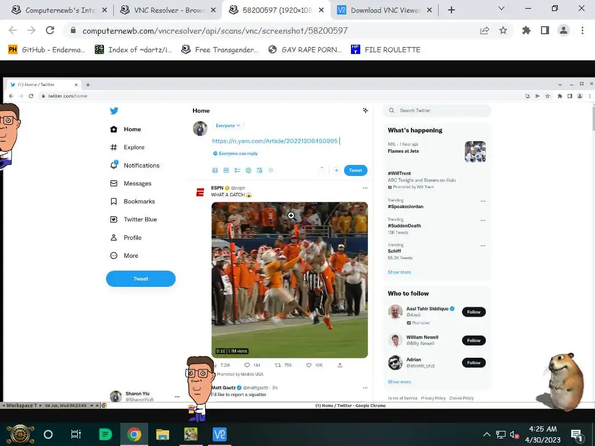Follow William Newell
The image size is (595, 446).
pyautogui.click(x=474, y=340)
